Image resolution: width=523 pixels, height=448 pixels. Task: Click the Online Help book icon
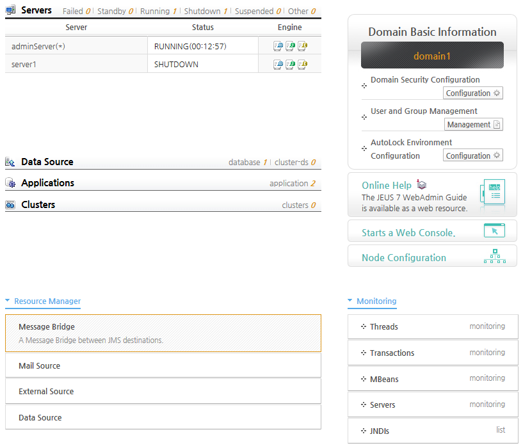[422, 184]
